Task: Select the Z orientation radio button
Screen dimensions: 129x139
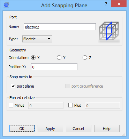Action: [x=85, y=58]
